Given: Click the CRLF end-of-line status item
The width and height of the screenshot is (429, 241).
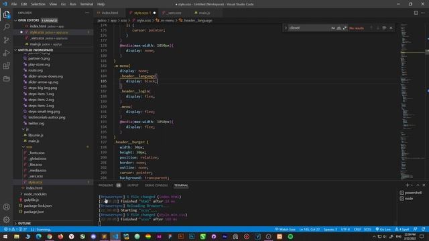Looking at the screenshot, I should 357,229.
